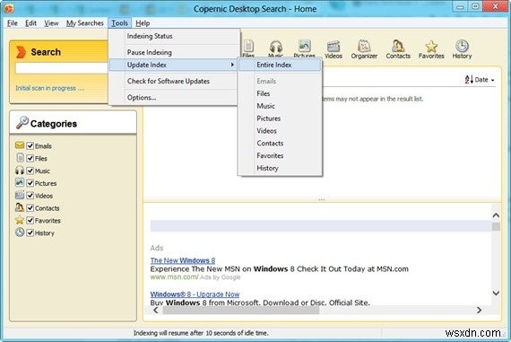511x342 pixels.
Task: Uncheck the History category checkbox
Action: click(30, 232)
